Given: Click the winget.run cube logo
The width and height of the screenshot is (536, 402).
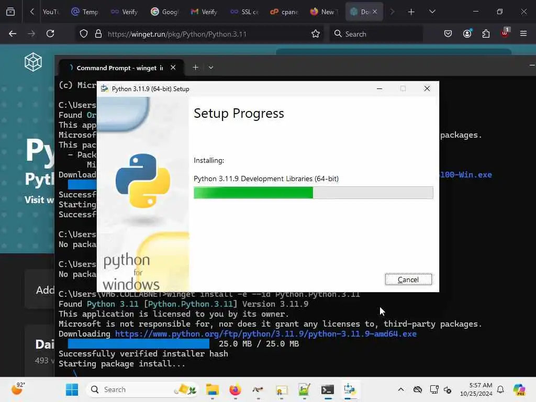Looking at the screenshot, I should point(33,62).
